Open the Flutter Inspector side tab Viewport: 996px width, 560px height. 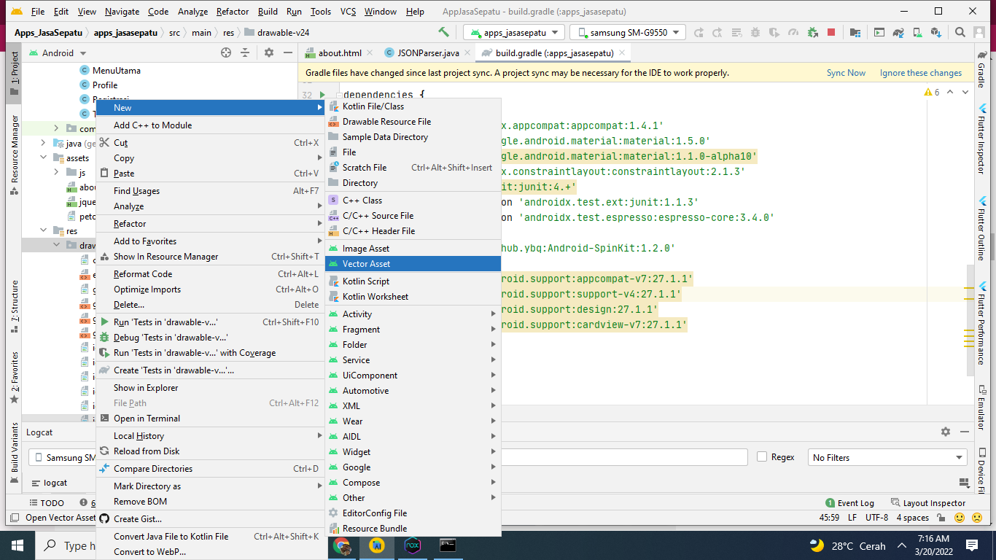pos(981,139)
